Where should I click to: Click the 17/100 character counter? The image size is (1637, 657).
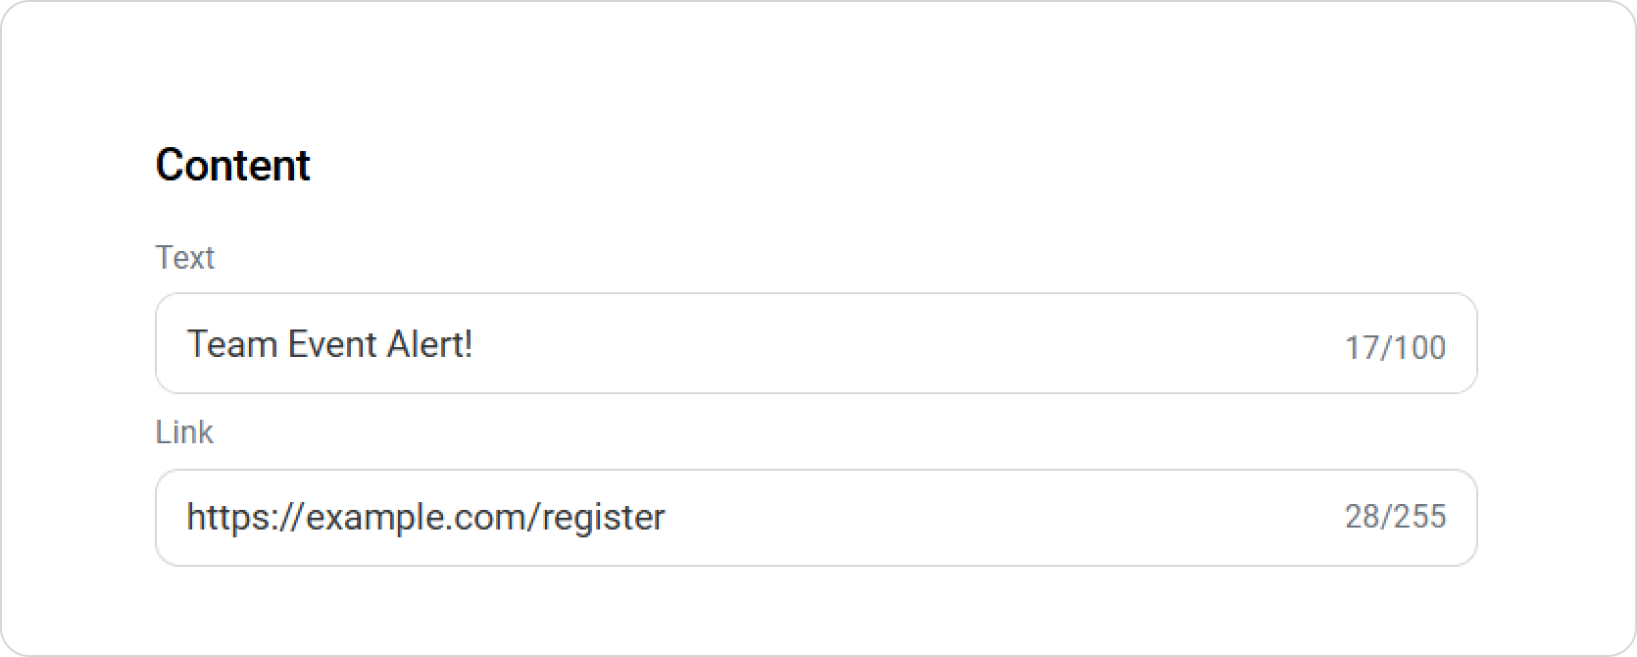coord(1395,347)
